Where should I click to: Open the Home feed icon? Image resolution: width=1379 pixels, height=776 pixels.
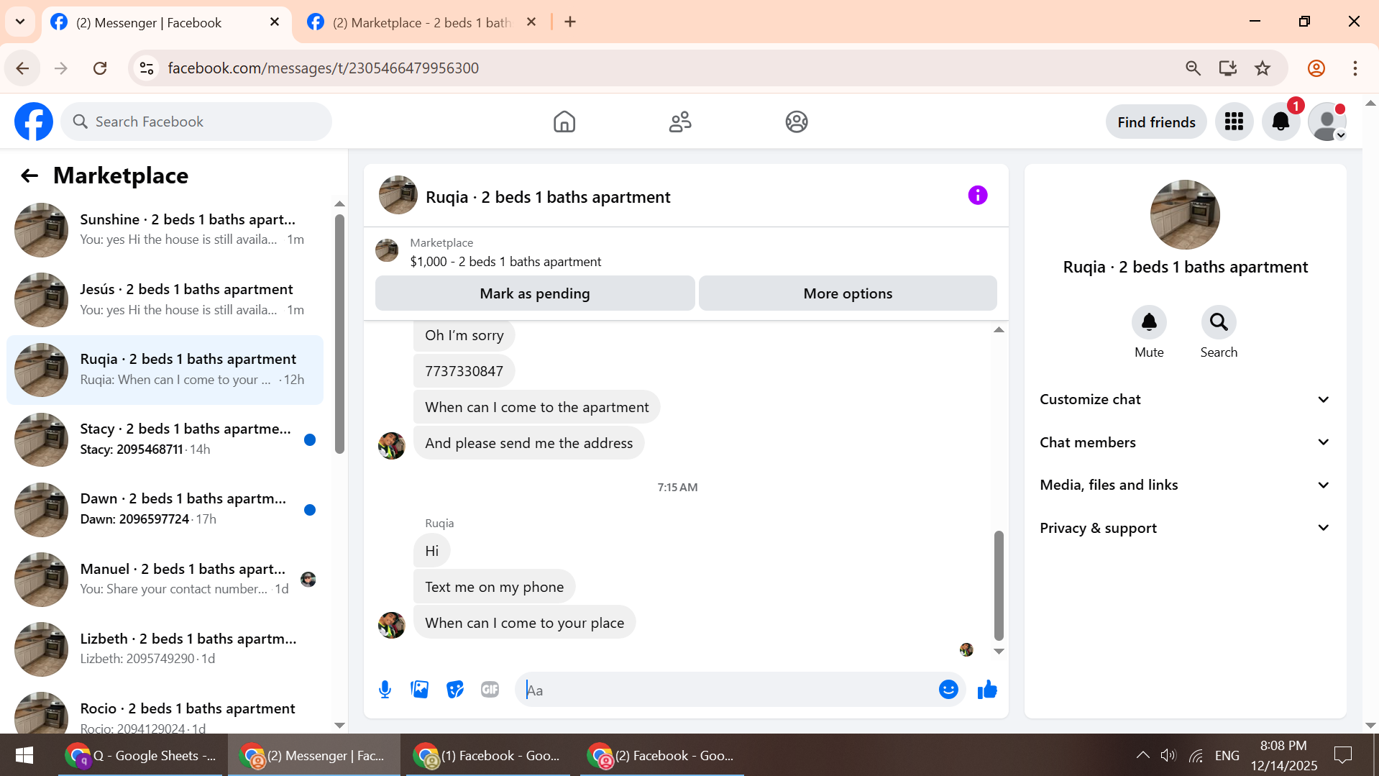click(564, 122)
